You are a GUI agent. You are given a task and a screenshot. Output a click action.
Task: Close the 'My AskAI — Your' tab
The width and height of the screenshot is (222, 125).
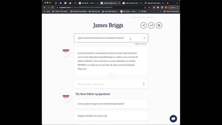pos(97,3)
